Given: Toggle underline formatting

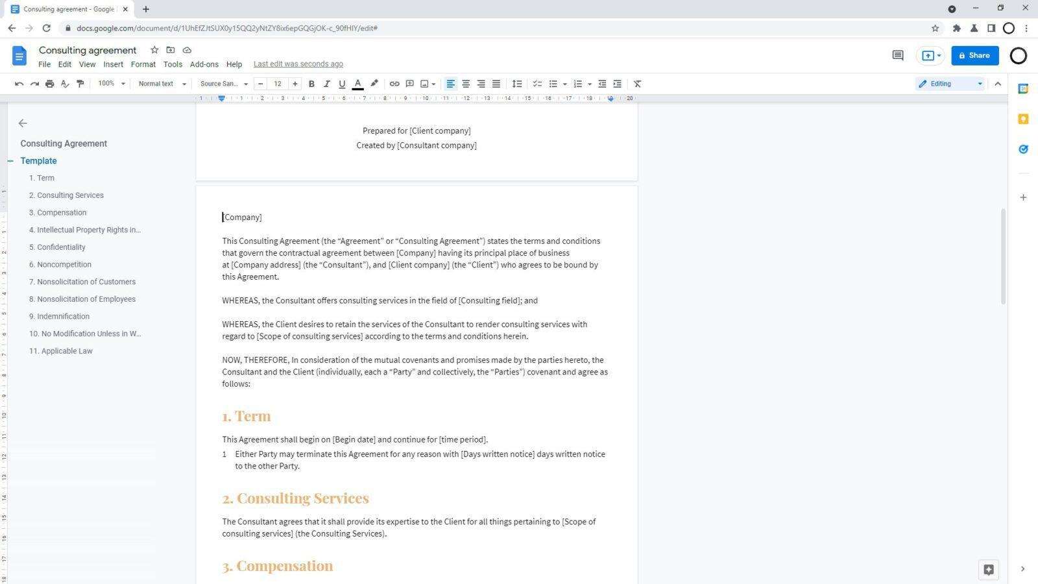Looking at the screenshot, I should 342,83.
